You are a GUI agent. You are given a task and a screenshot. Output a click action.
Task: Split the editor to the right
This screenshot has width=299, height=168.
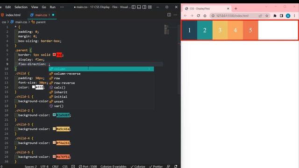[169, 15]
